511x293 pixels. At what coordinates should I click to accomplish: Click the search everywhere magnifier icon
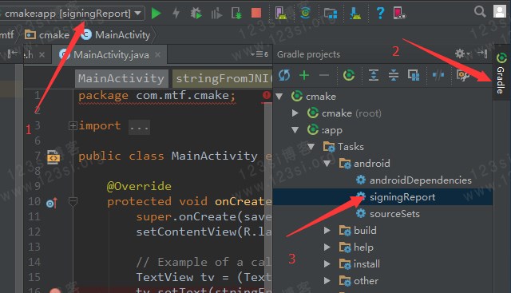tap(479, 12)
